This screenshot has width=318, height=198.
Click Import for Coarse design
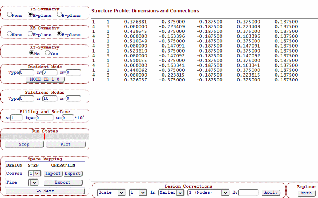click(53, 174)
